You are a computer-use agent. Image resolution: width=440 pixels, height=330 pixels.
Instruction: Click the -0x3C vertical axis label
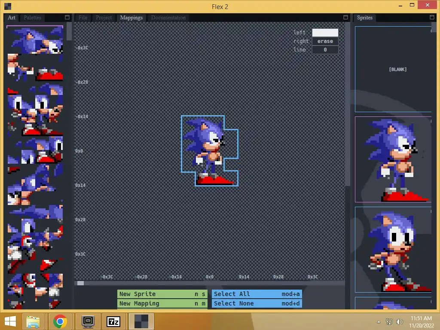click(82, 48)
